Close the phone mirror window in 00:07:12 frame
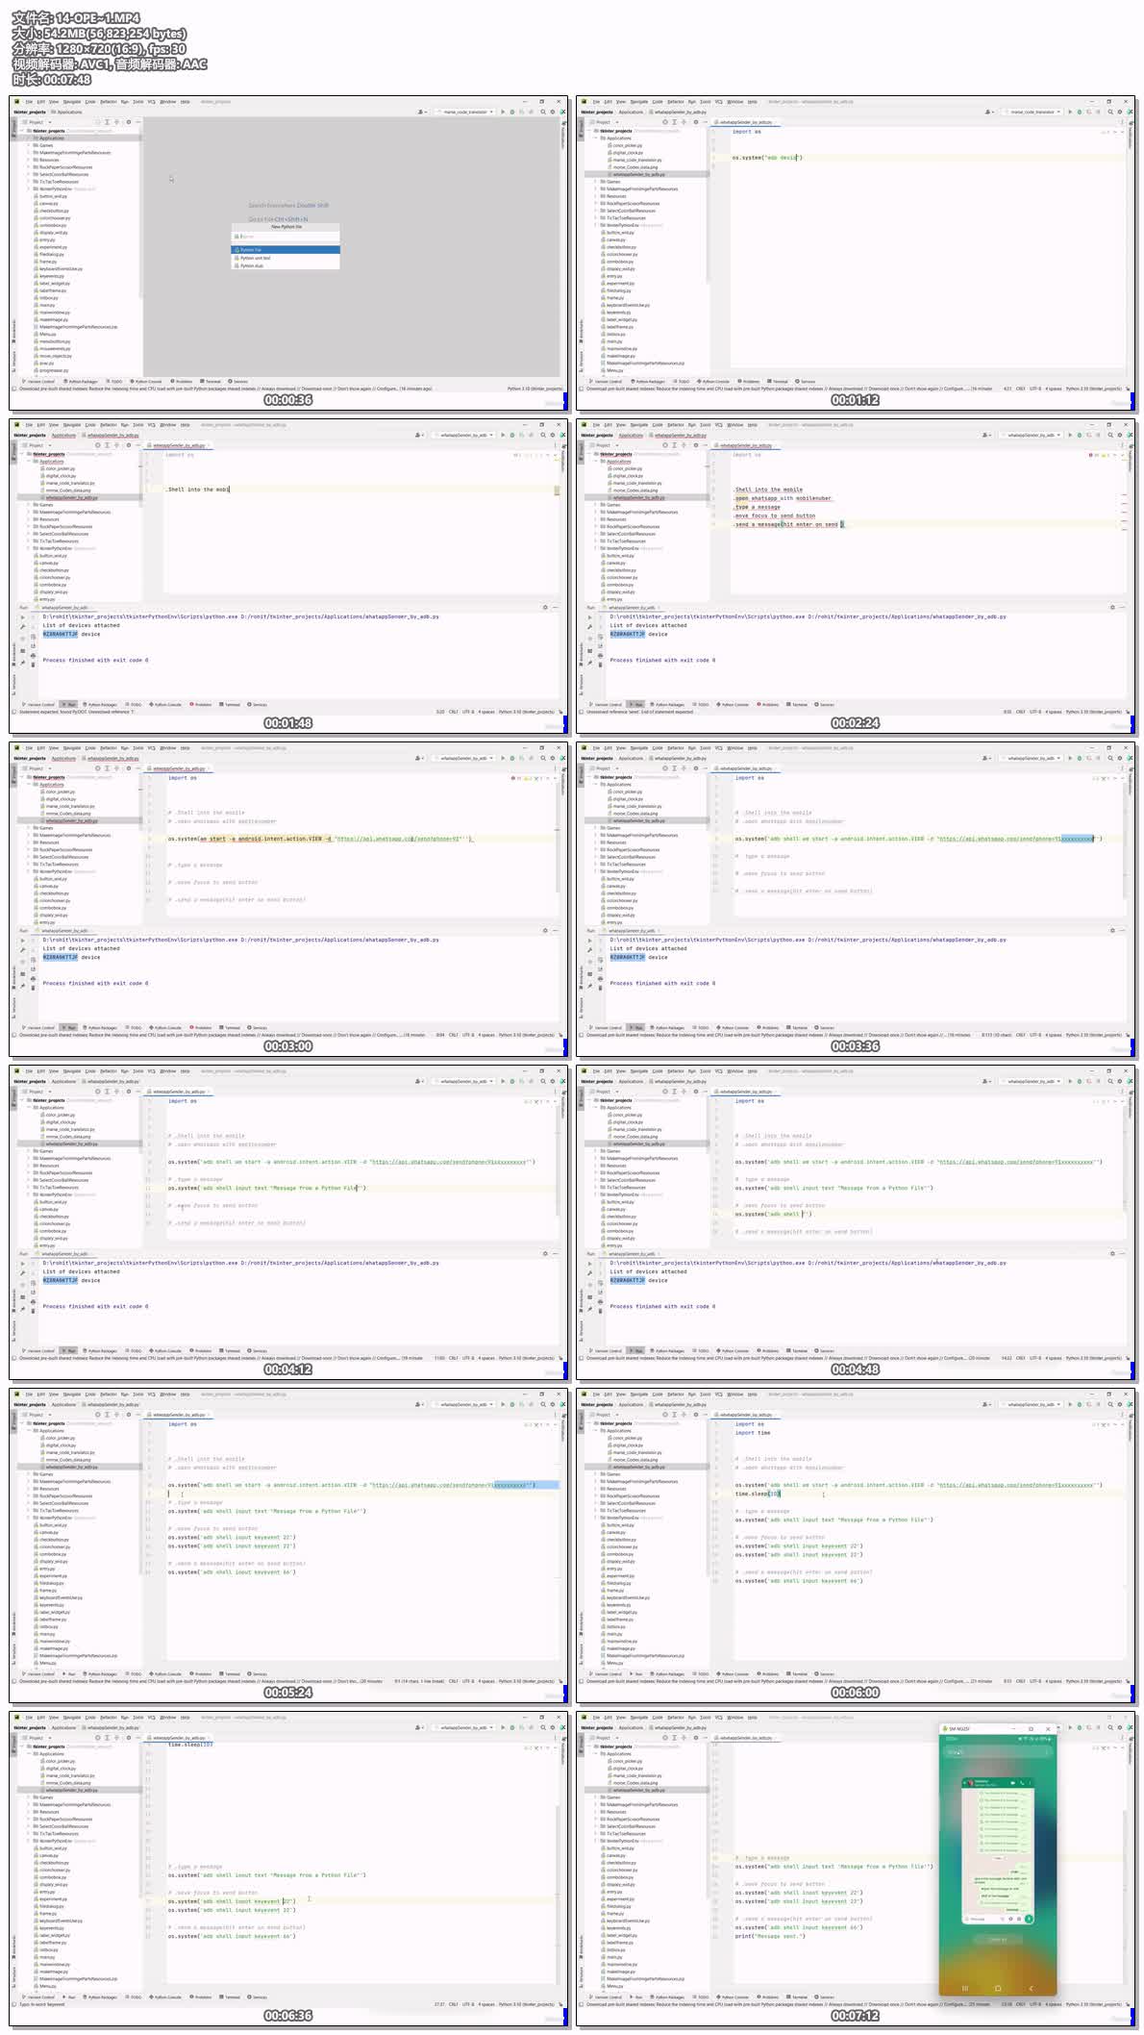Viewport: 1144px width, 2035px height. tap(1048, 1728)
